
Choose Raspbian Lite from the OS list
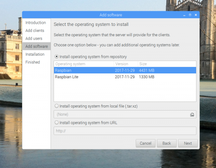pos(125,77)
